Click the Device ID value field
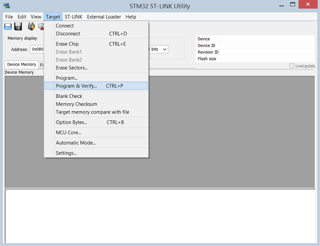The height and width of the screenshot is (246, 320). click(x=268, y=45)
